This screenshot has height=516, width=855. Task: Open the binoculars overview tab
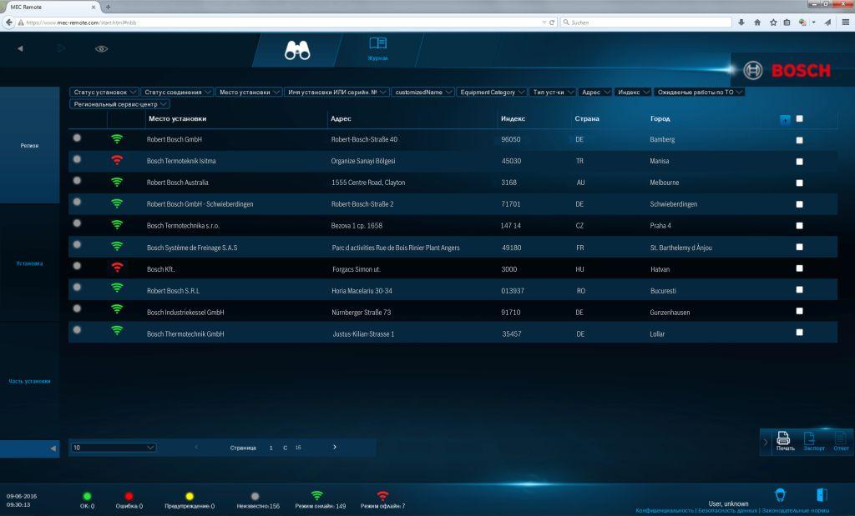click(x=297, y=50)
